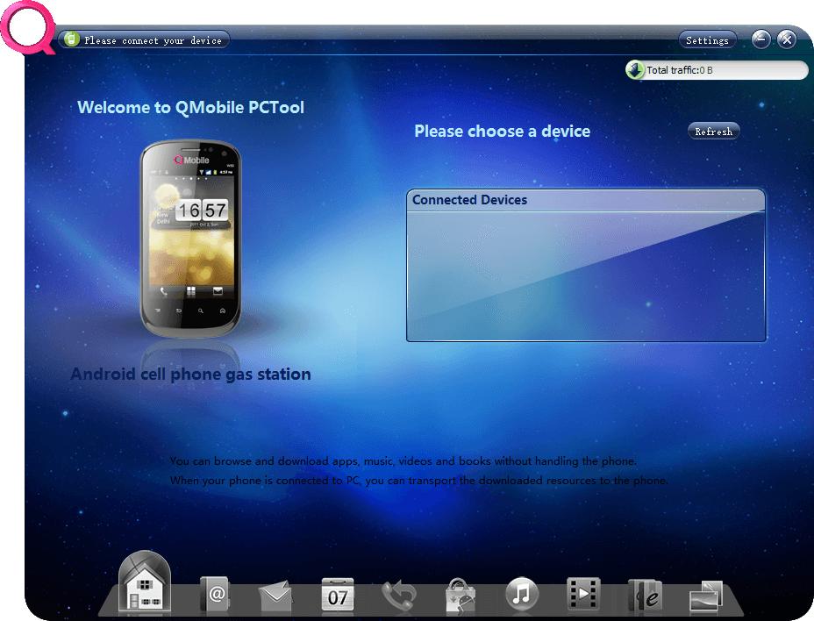
Task: Close the PCTool window
Action: tap(787, 39)
